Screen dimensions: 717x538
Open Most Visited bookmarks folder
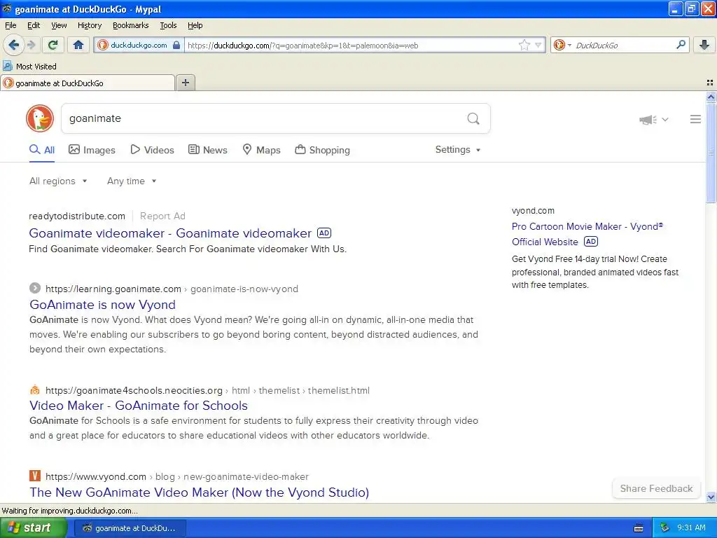[x=29, y=67]
